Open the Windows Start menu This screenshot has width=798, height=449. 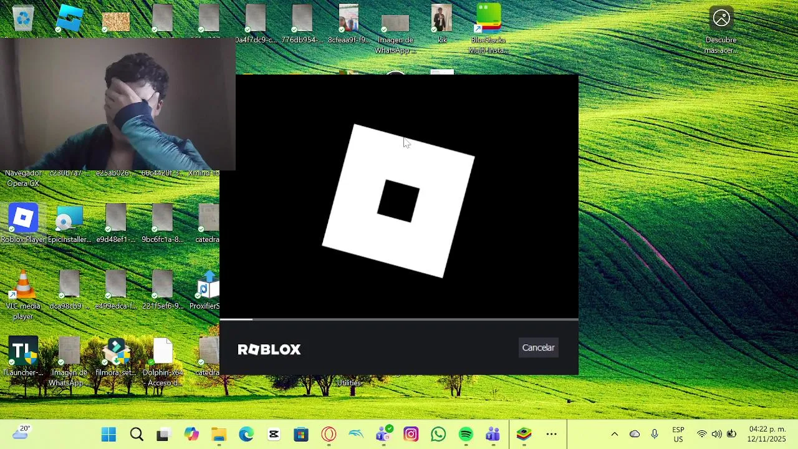point(108,434)
